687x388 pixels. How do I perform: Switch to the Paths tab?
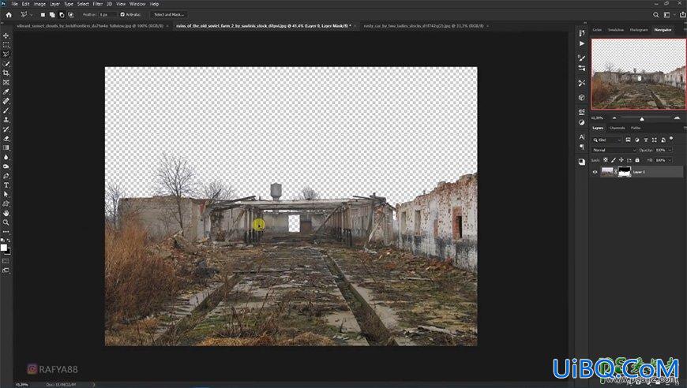tap(636, 128)
